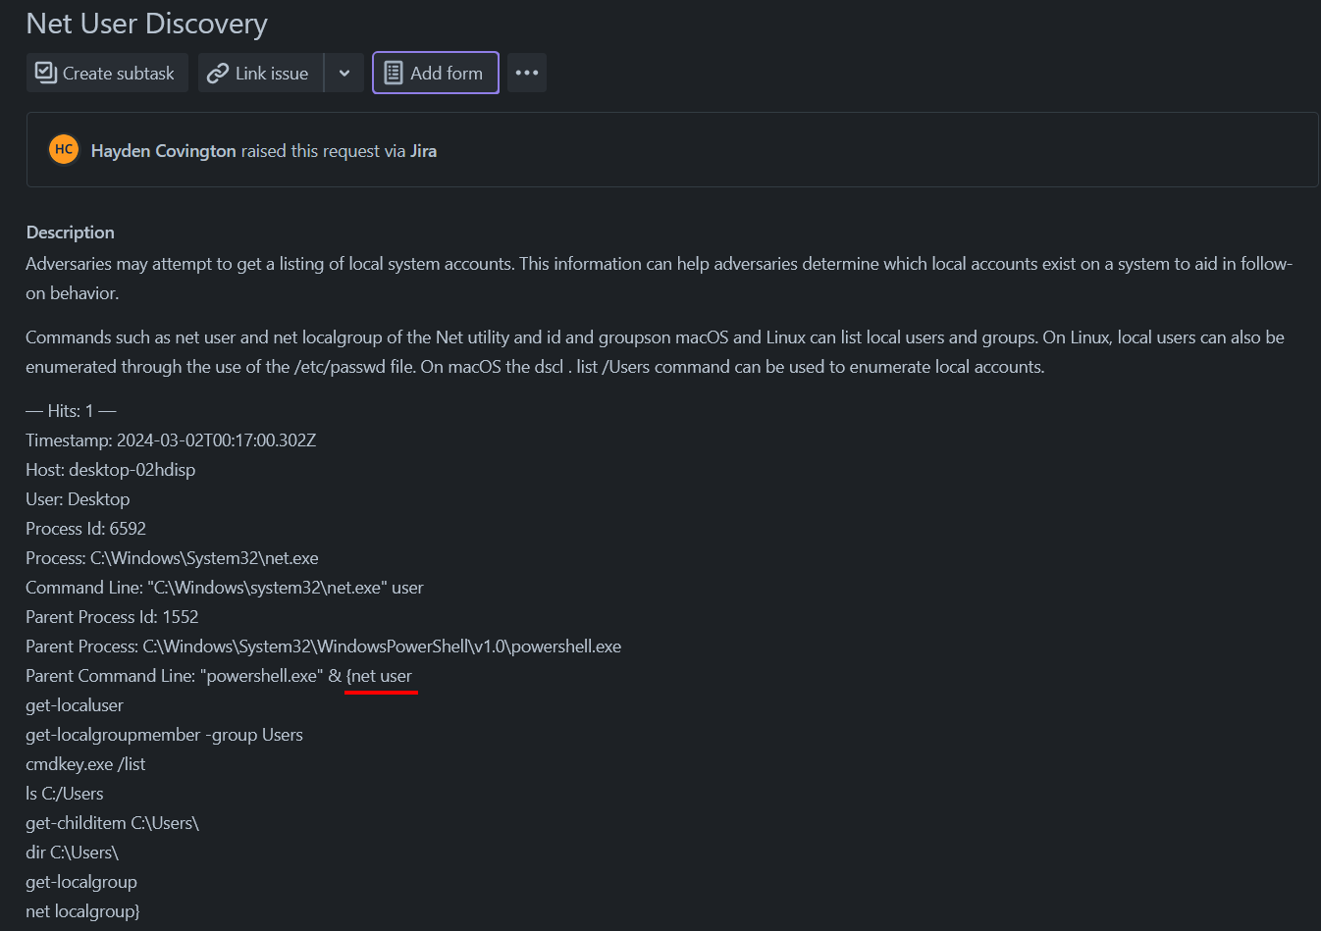Click the Timestamp line in the description
The width and height of the screenshot is (1321, 931).
click(x=171, y=440)
